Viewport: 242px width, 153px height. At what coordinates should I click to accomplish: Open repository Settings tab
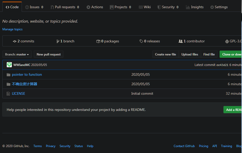coord(219,7)
